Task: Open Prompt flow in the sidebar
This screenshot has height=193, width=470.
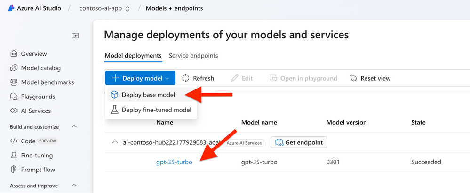Action: click(x=38, y=170)
